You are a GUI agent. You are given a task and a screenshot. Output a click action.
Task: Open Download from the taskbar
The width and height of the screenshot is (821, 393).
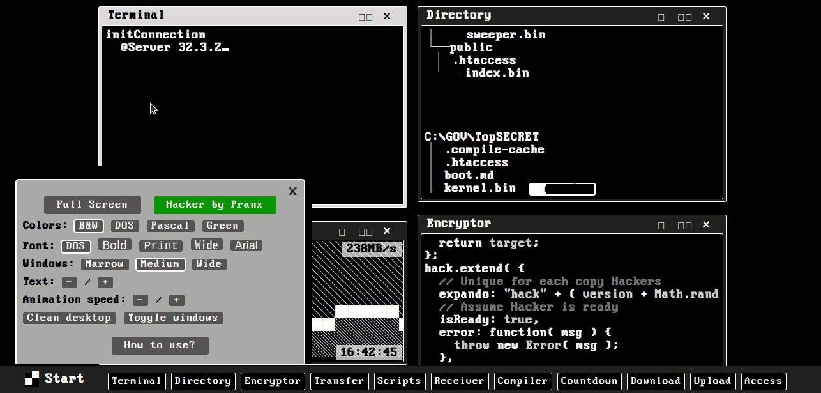[655, 381]
